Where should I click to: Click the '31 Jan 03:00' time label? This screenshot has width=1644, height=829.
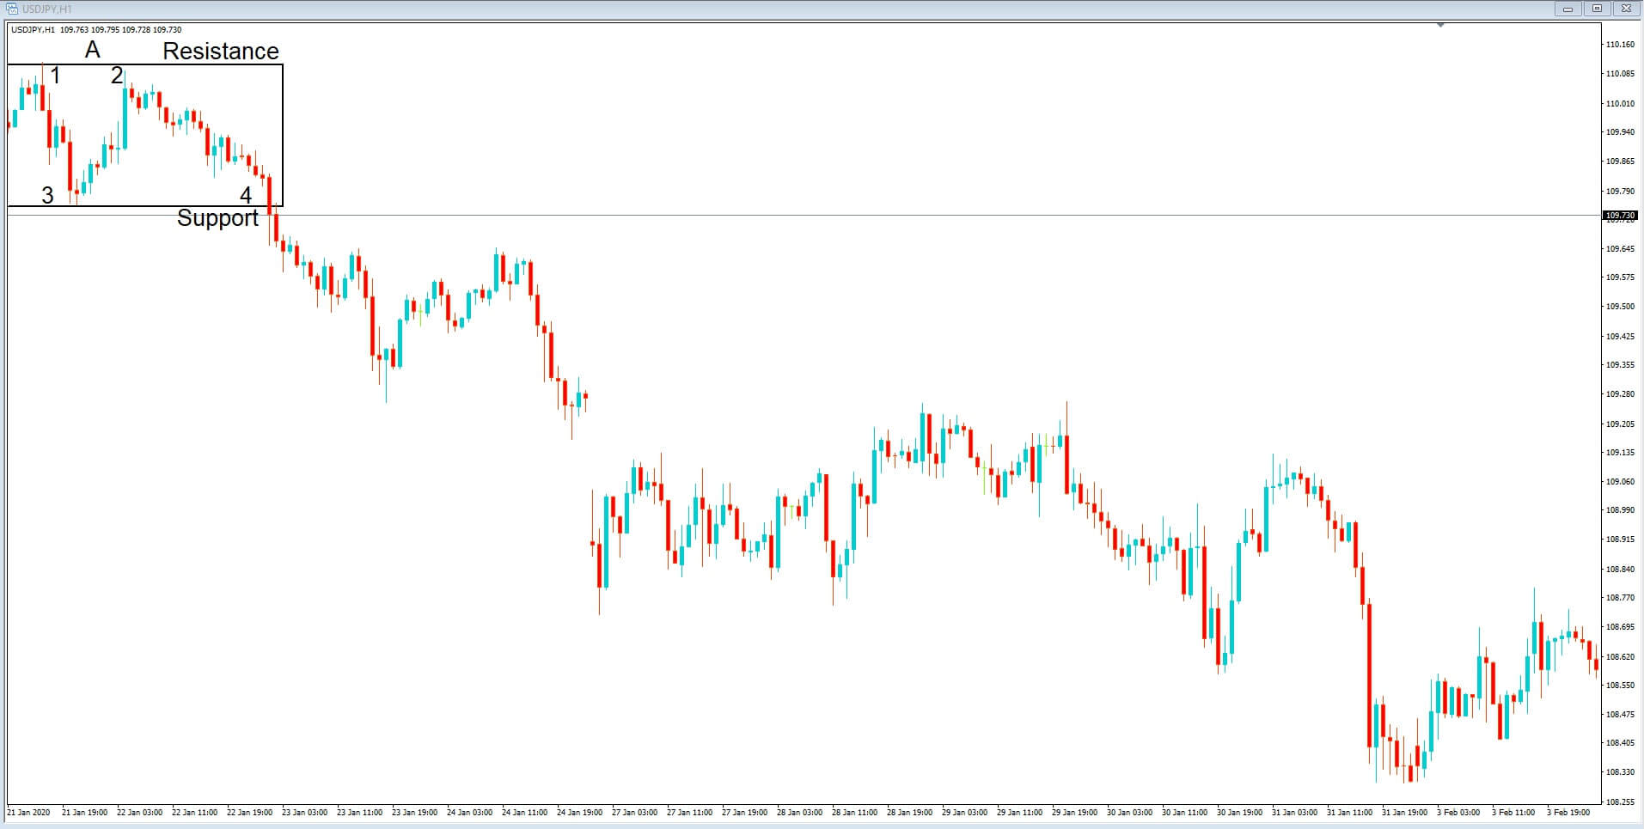(x=1294, y=813)
